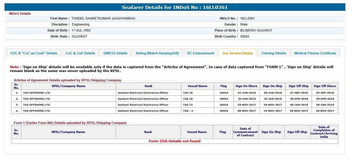Click the first name value TANDEL SANKETKUMAR JAGJIVANBHAI
Viewport: 352px width, 160px height.
click(103, 18)
